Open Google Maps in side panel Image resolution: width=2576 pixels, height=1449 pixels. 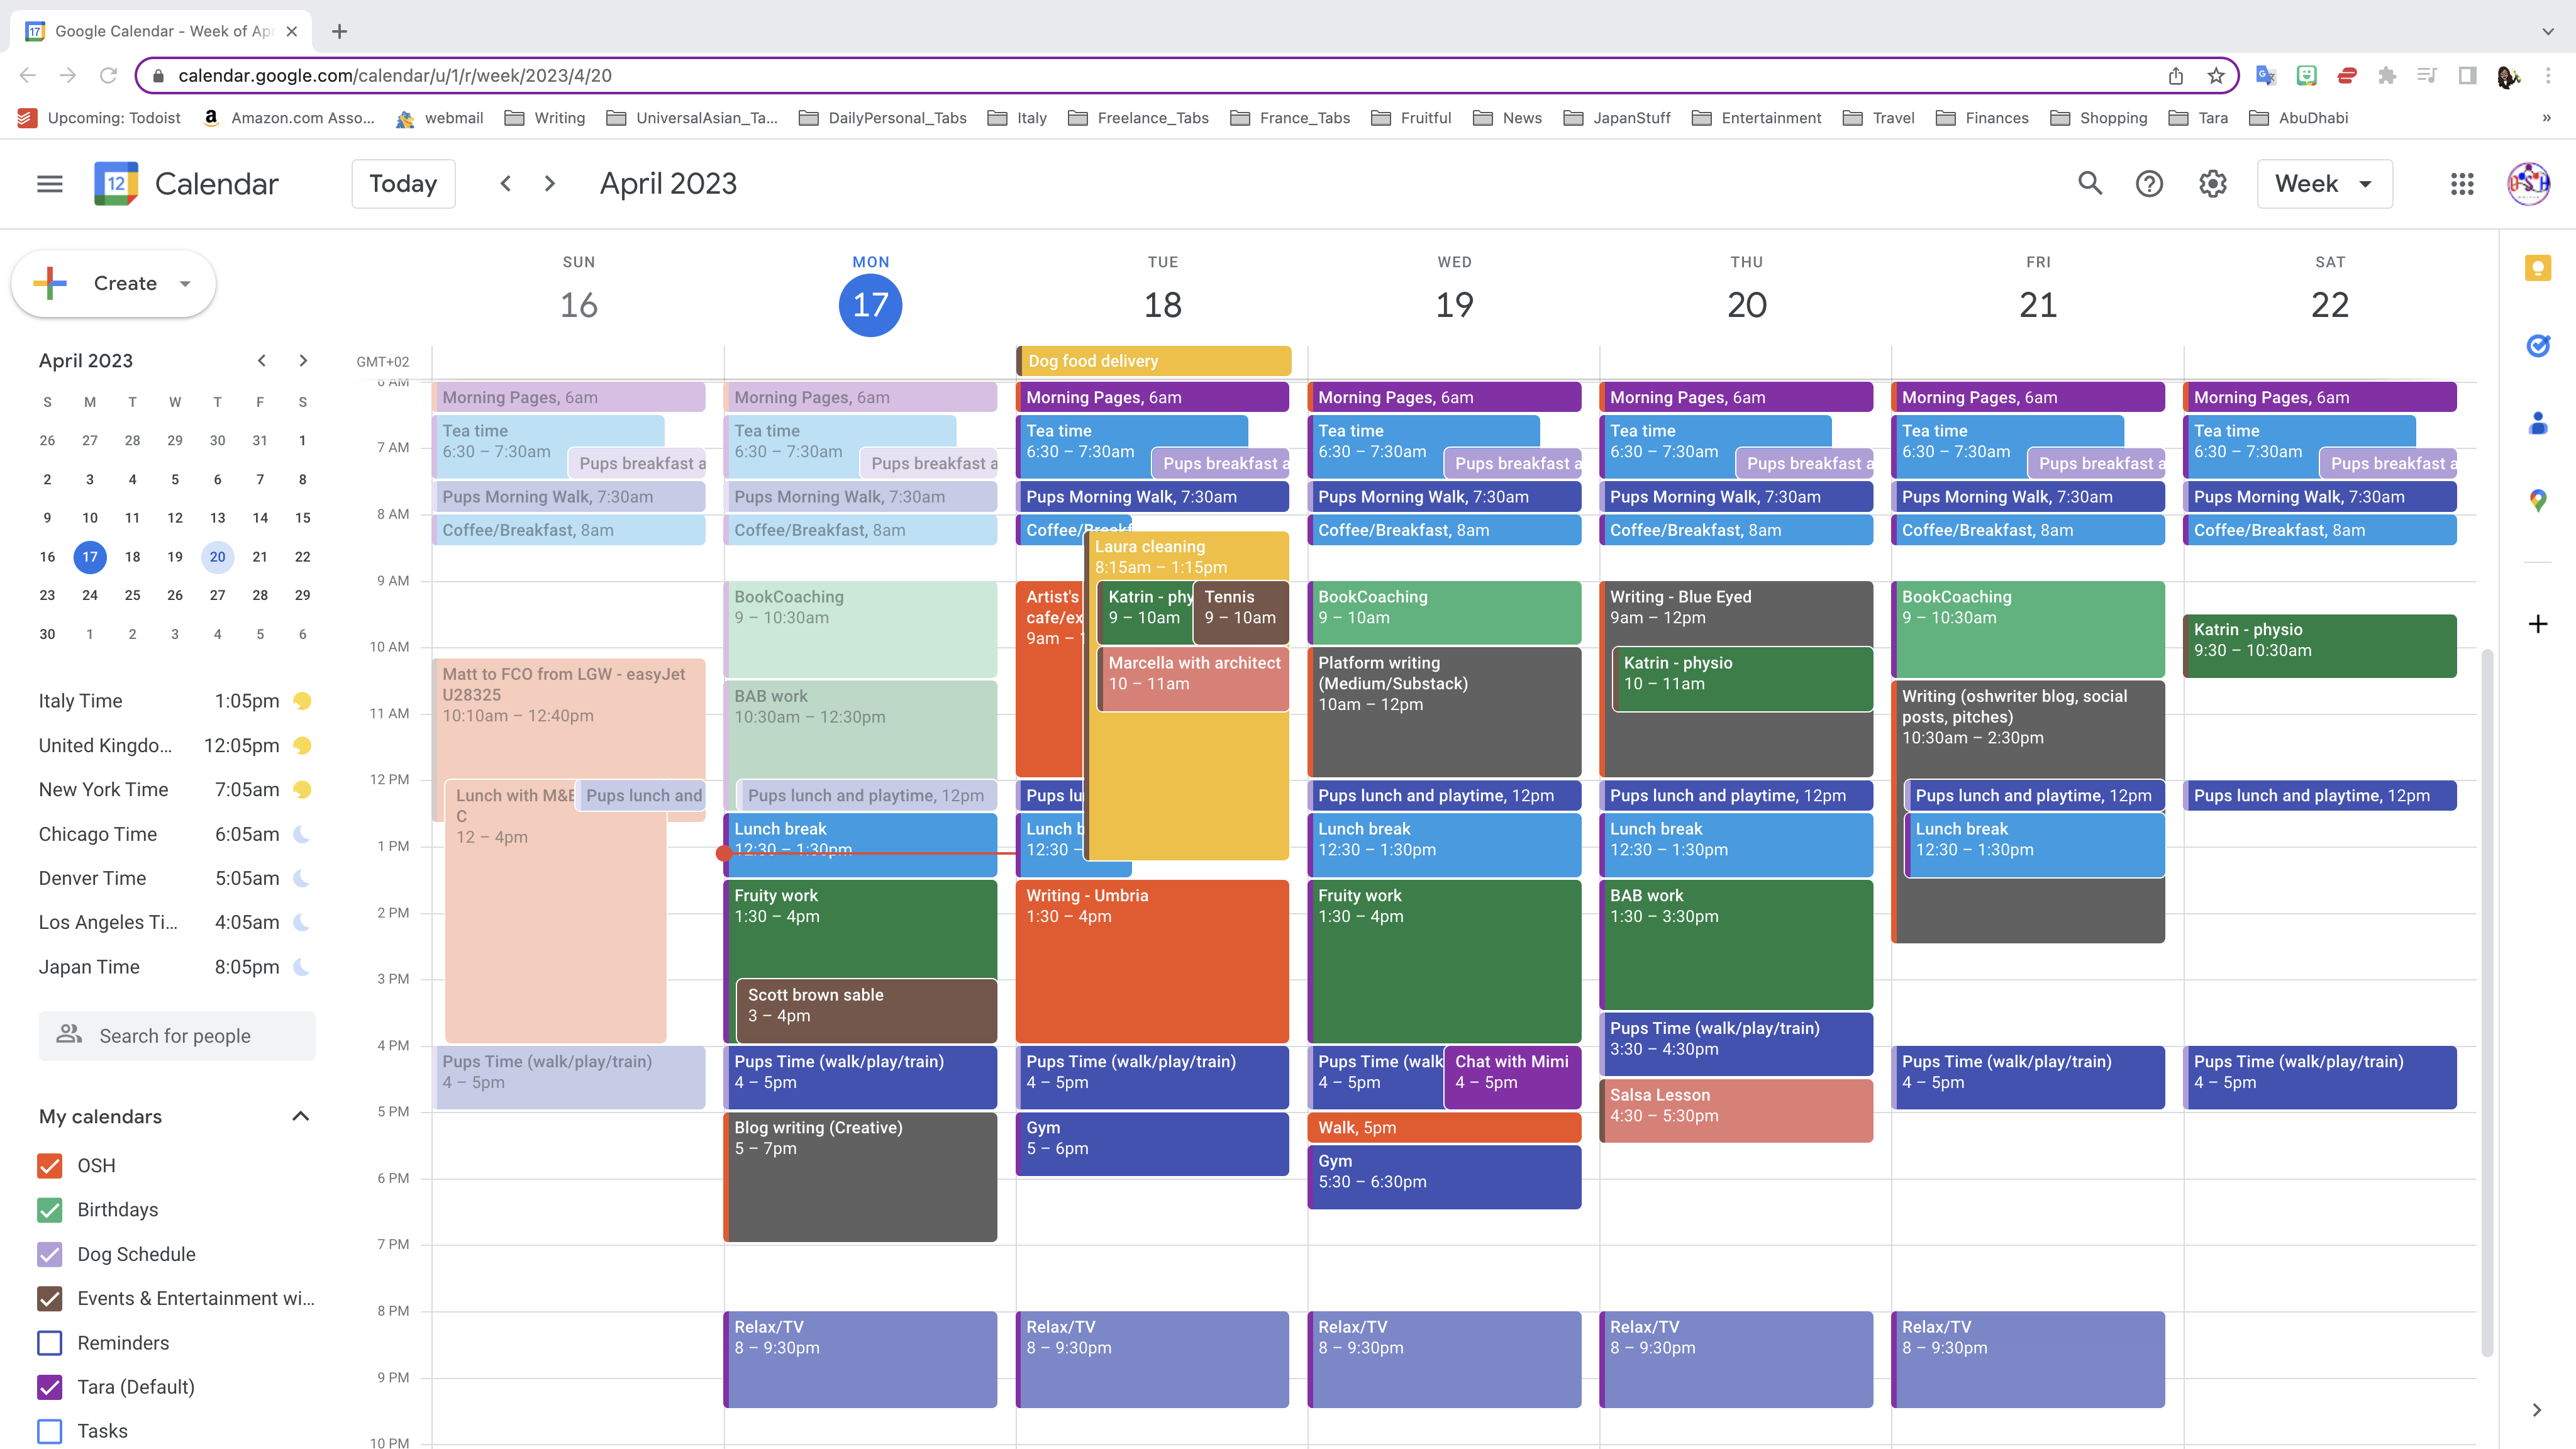[x=2537, y=501]
